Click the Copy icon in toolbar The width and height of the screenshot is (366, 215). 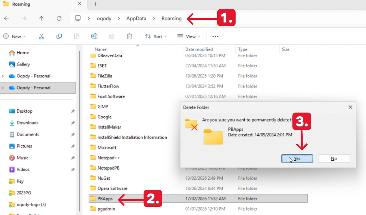59,36
